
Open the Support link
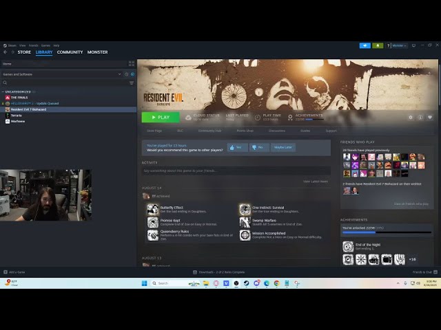point(331,131)
